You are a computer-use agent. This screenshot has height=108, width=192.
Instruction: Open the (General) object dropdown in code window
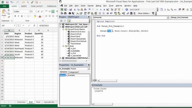[168, 17]
